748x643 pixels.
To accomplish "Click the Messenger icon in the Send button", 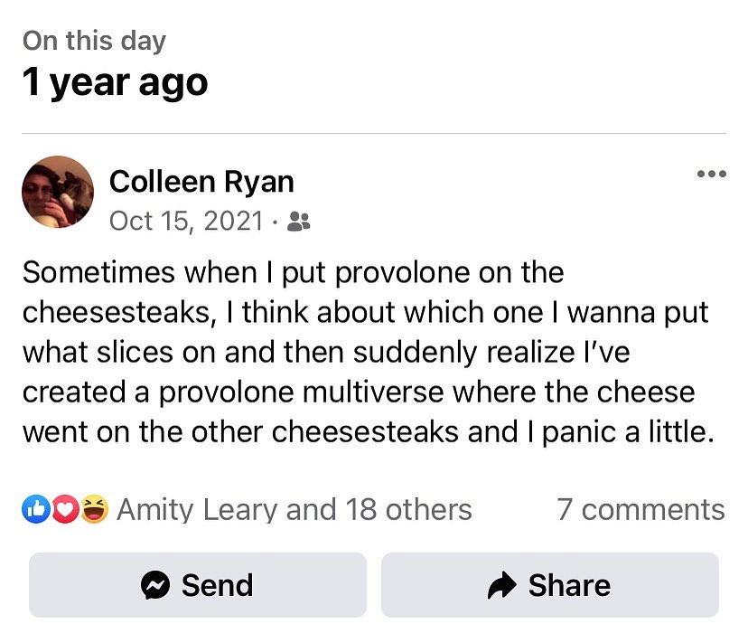I will click(156, 586).
